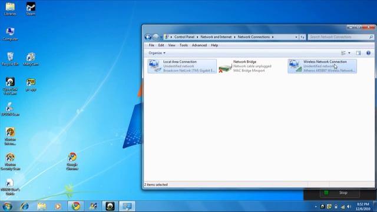Image resolution: width=377 pixels, height=212 pixels.
Task: Open the view options dropdown arrow
Action: pos(349,53)
